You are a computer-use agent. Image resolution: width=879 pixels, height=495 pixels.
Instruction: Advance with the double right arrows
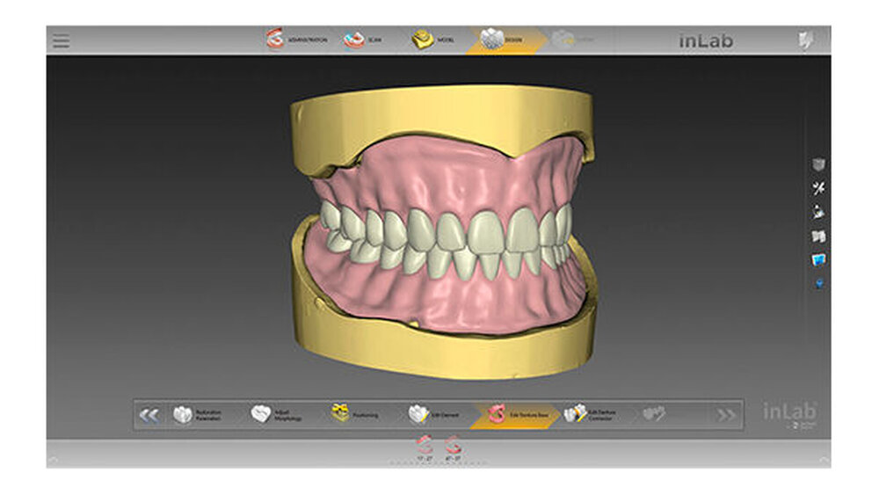click(725, 415)
